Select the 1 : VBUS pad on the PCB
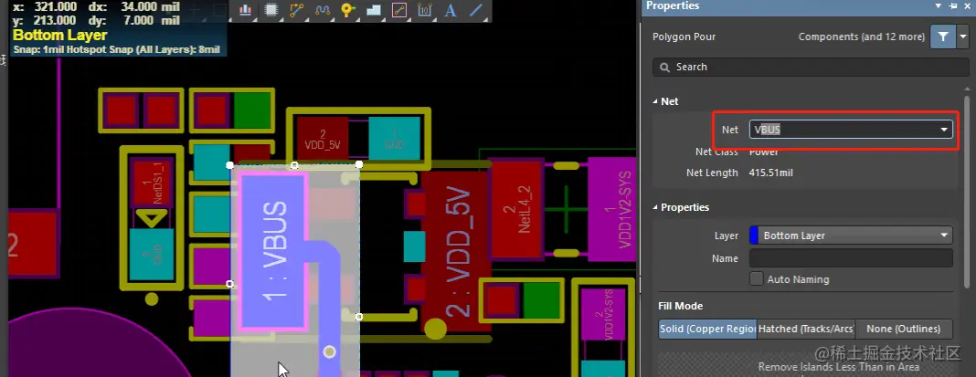 coord(274,250)
